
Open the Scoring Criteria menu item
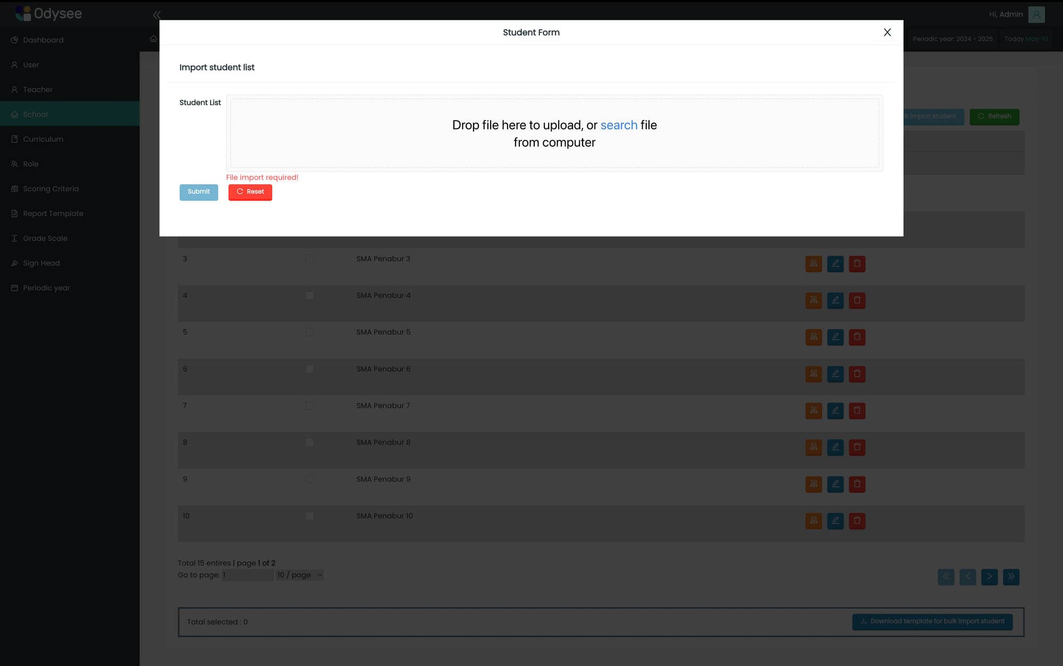pos(50,189)
